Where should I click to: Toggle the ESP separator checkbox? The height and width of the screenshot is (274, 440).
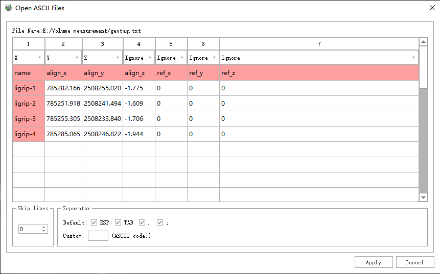coord(94,222)
